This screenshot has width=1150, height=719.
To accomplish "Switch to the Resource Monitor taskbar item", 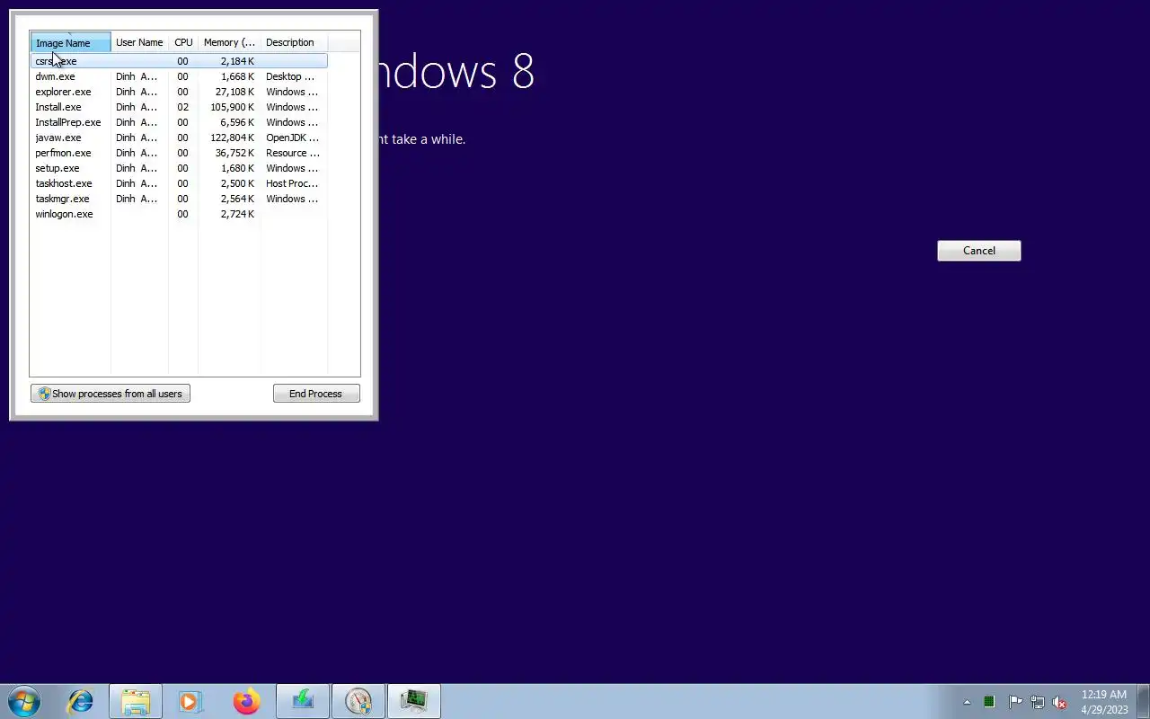I will point(358,701).
